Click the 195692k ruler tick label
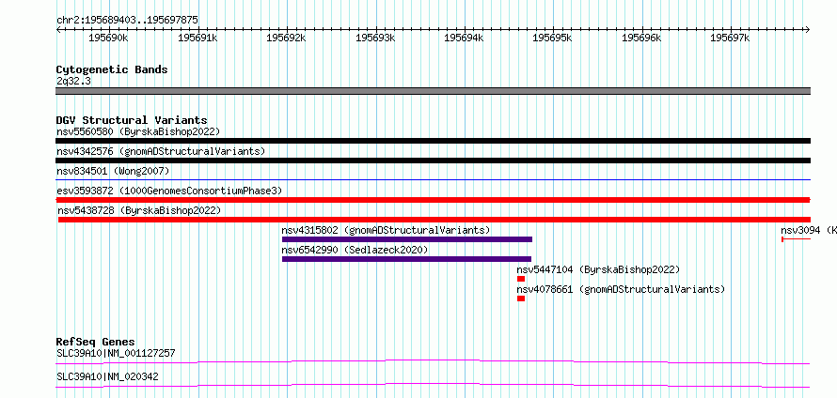Viewport: 837px width, 398px height. 286,38
